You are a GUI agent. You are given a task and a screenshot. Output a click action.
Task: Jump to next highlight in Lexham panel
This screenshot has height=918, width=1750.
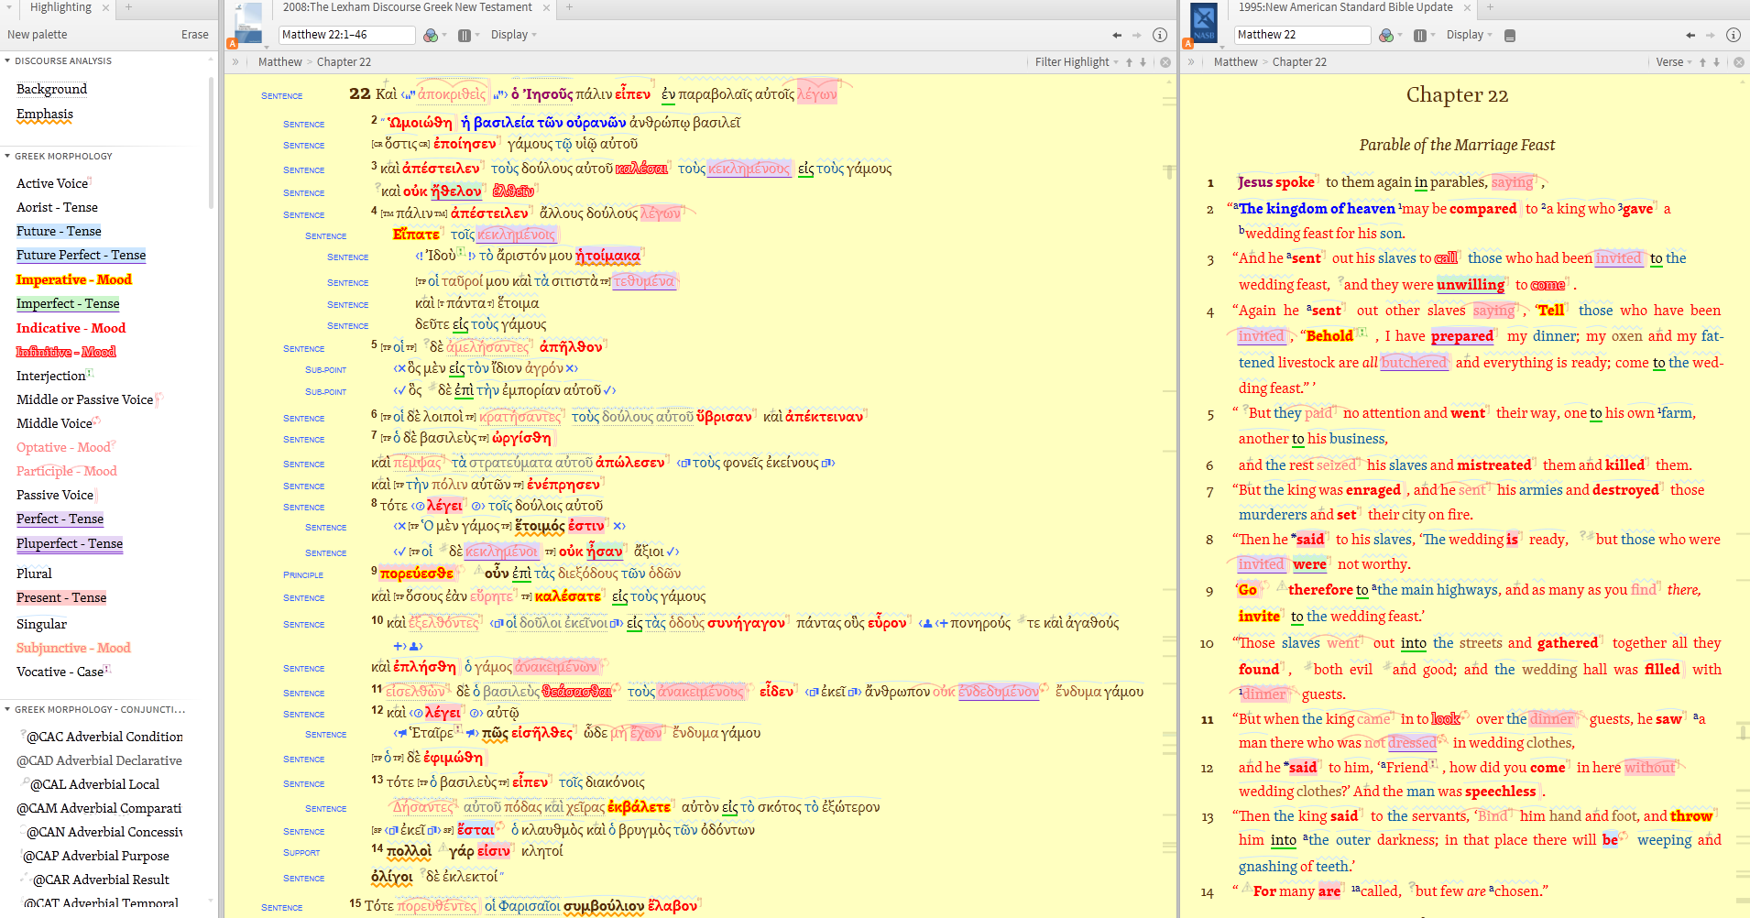pos(1143,62)
